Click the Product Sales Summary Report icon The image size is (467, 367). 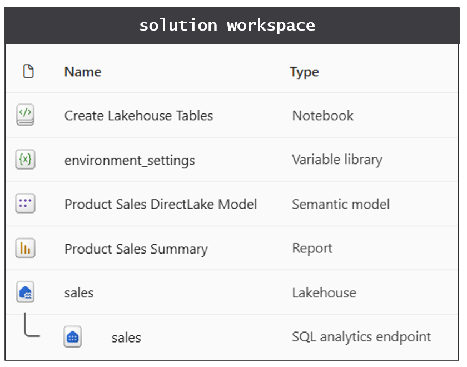pyautogui.click(x=25, y=248)
